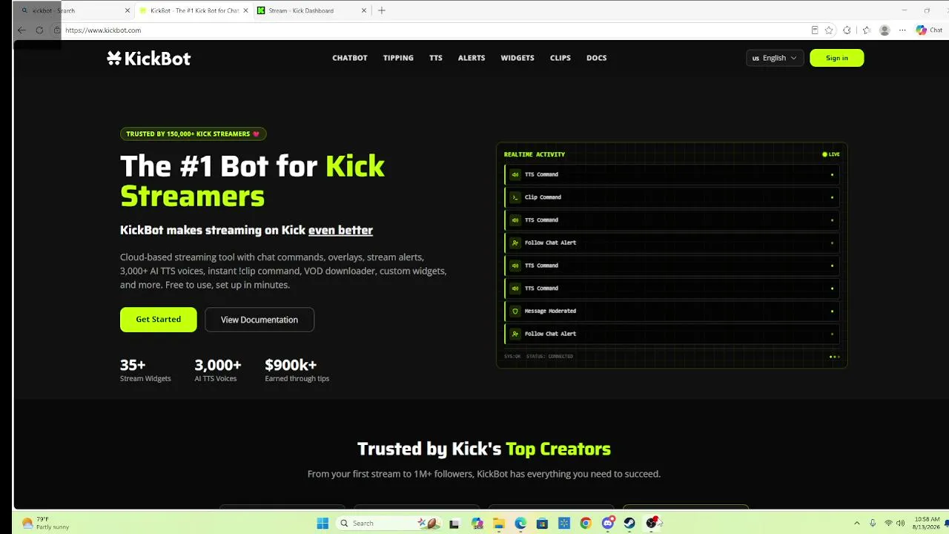Viewport: 949px width, 534px height.
Task: Open the TTS nav menu item
Action: [x=436, y=58]
